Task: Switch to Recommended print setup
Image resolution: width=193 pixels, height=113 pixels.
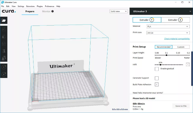Action: pos(164,47)
